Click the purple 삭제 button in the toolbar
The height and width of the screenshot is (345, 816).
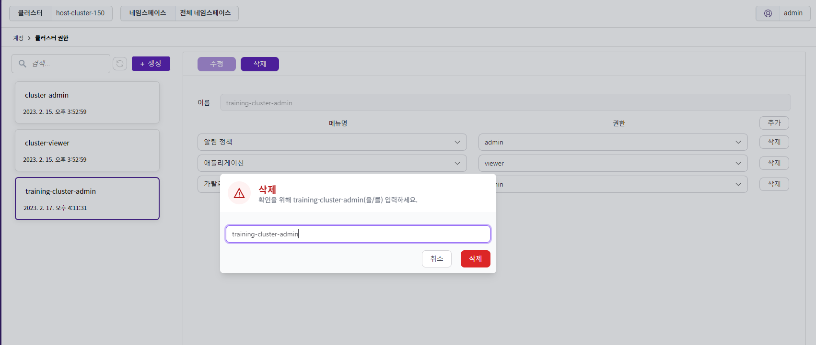tap(260, 64)
